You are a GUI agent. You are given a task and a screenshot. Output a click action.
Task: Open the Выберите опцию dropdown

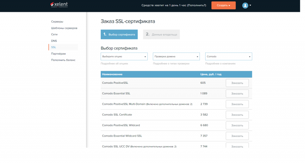pyautogui.click(x=124, y=56)
